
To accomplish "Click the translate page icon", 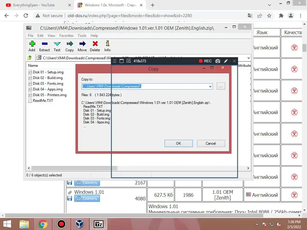I will pyautogui.click(x=250, y=16).
